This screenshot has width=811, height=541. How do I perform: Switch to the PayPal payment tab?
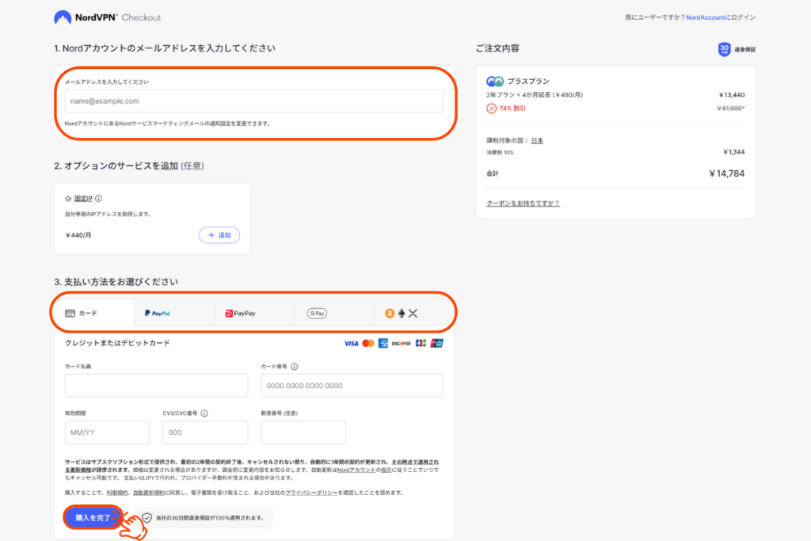click(x=174, y=314)
